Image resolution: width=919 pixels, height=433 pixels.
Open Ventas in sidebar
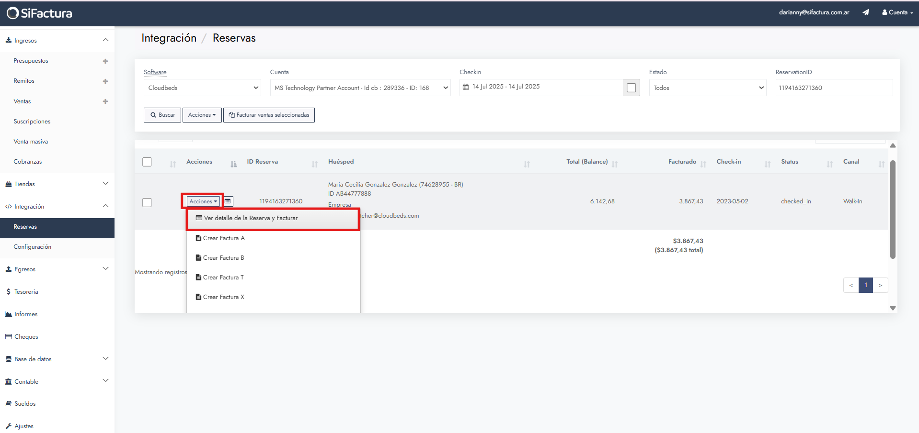pyautogui.click(x=22, y=101)
